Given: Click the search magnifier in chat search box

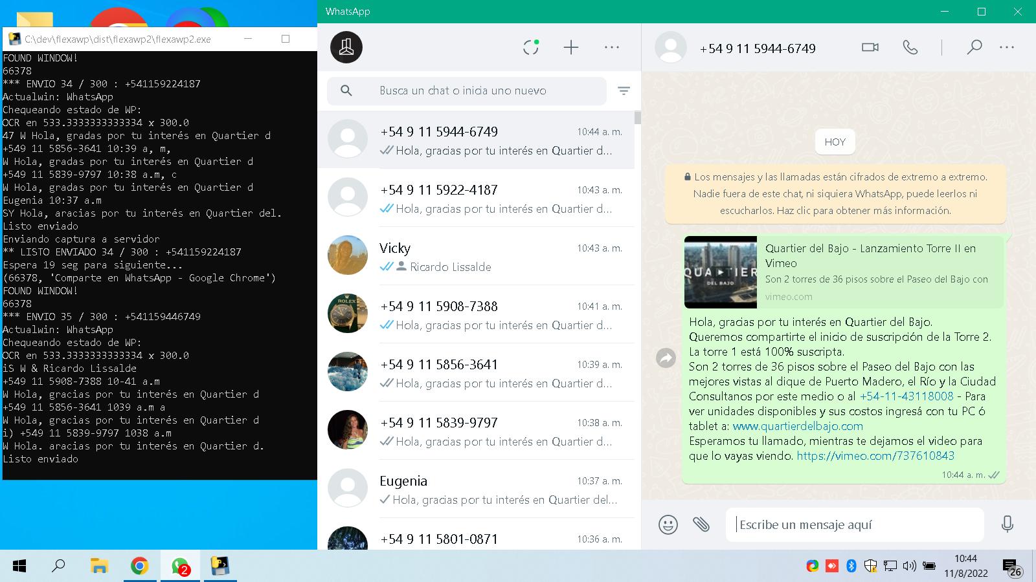Looking at the screenshot, I should point(346,91).
